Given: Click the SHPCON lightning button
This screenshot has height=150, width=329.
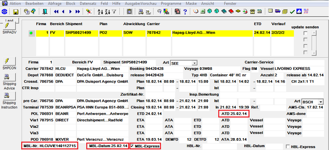Looking at the screenshot, I should point(9,61).
